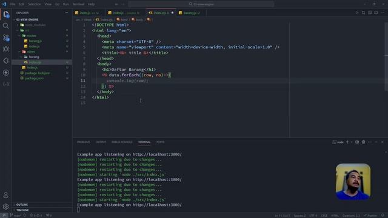Open the new terminal launch profile dropdown

pos(352,142)
